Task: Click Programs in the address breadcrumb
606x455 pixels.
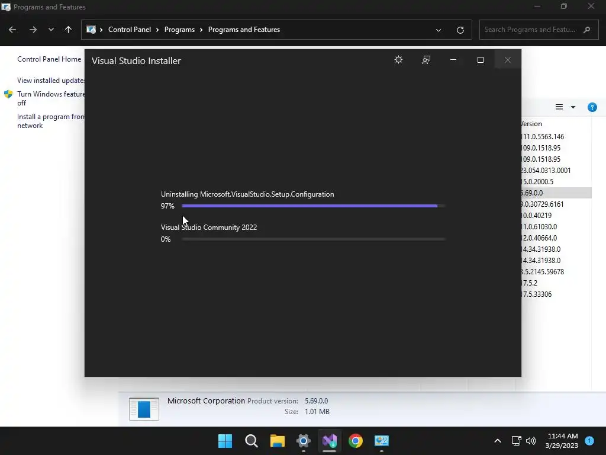Action: pos(179,30)
